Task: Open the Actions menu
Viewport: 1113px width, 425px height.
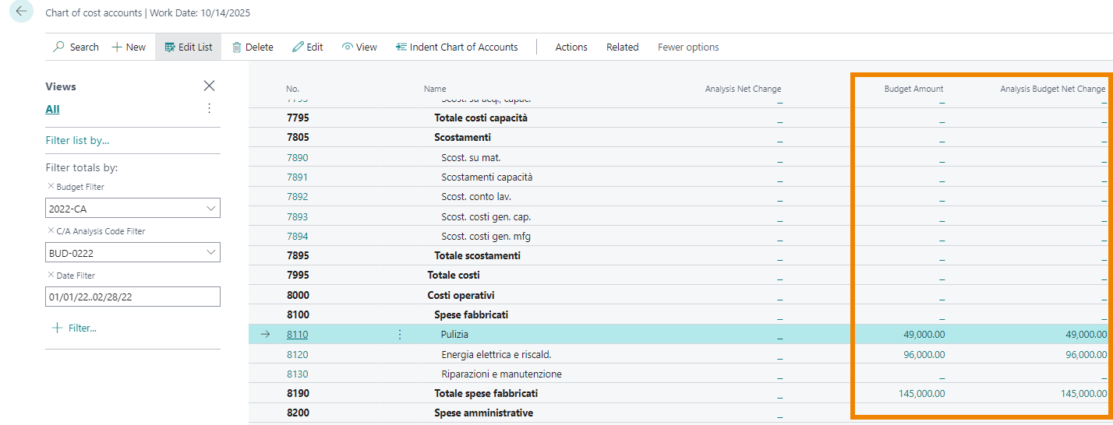Action: click(x=571, y=47)
